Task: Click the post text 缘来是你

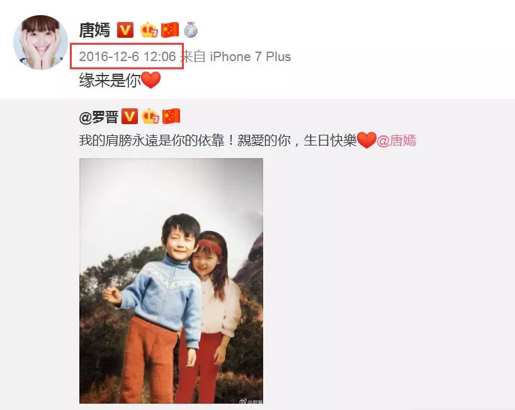Action: (x=110, y=80)
